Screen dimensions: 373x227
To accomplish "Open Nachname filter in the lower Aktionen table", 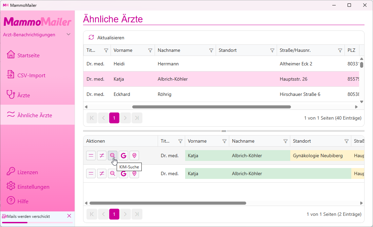I will (x=286, y=141).
